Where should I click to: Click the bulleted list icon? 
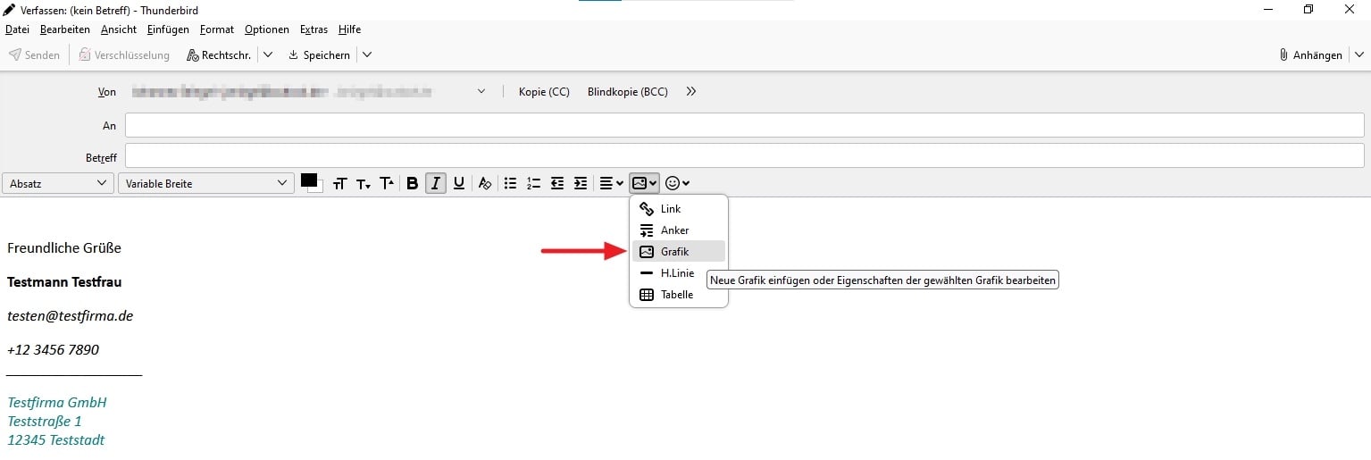pos(510,183)
